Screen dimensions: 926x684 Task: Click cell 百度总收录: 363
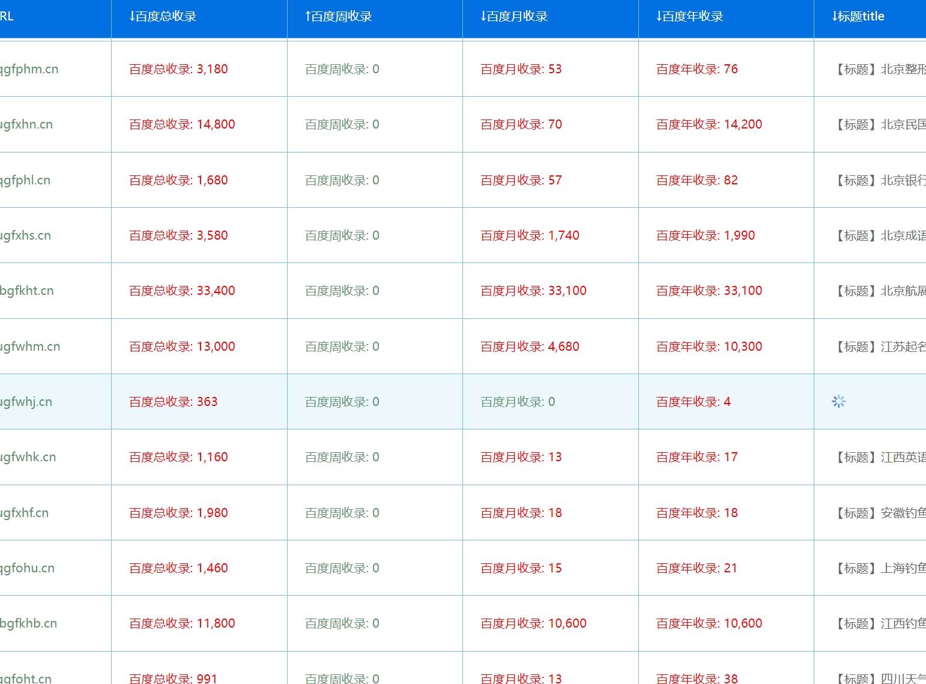174,402
